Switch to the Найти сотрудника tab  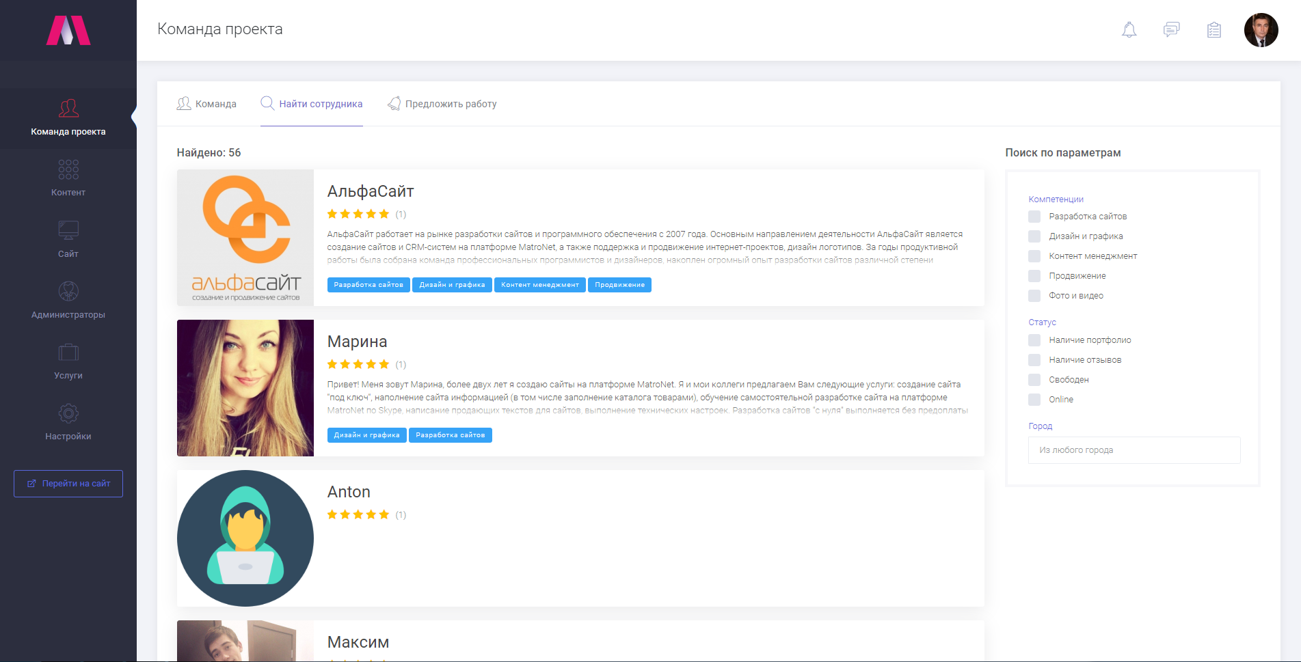pyautogui.click(x=312, y=104)
